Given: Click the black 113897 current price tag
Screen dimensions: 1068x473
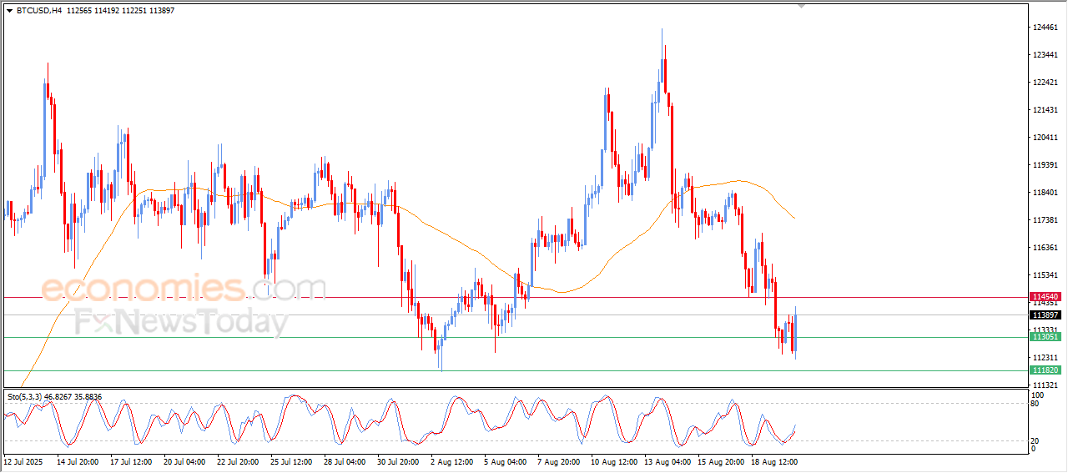Looking at the screenshot, I should click(x=1045, y=315).
